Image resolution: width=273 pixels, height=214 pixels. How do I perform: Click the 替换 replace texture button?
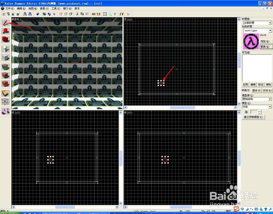(x=266, y=47)
